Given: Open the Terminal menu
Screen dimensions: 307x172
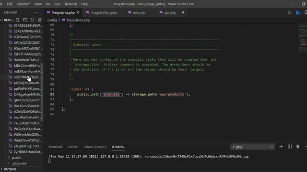Looking at the screenshot, I should [x=71, y=4].
